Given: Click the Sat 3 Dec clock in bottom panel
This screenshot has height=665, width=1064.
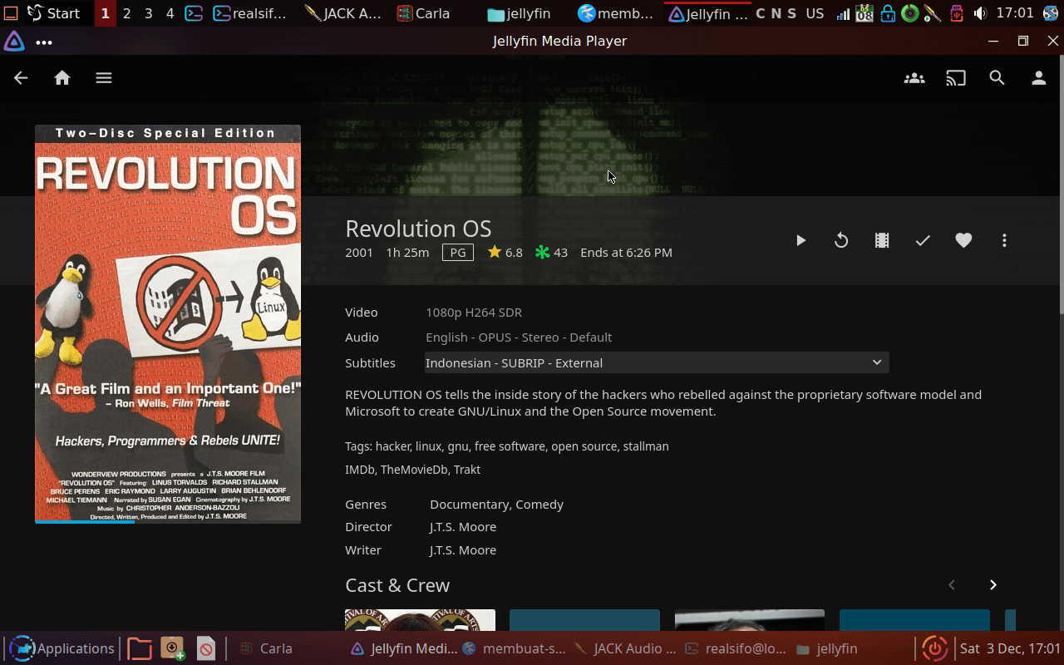Looking at the screenshot, I should (1010, 648).
